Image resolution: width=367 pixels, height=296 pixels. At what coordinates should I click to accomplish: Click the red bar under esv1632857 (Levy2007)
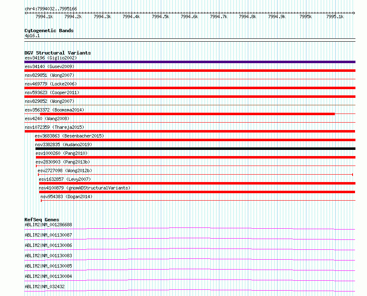197,183
